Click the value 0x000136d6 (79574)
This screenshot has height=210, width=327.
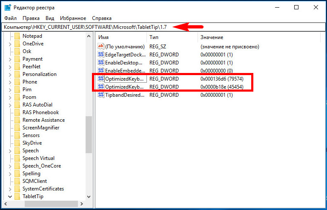(222, 79)
